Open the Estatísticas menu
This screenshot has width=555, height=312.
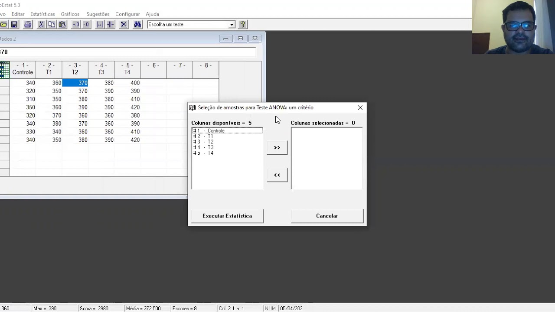(42, 14)
